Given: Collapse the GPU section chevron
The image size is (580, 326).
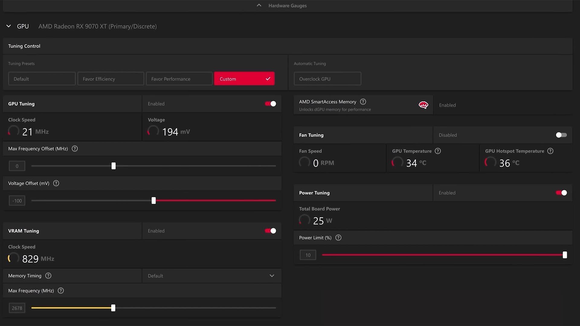Looking at the screenshot, I should 8,26.
